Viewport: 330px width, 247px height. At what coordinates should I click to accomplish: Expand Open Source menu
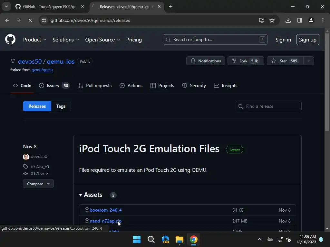[102, 40]
